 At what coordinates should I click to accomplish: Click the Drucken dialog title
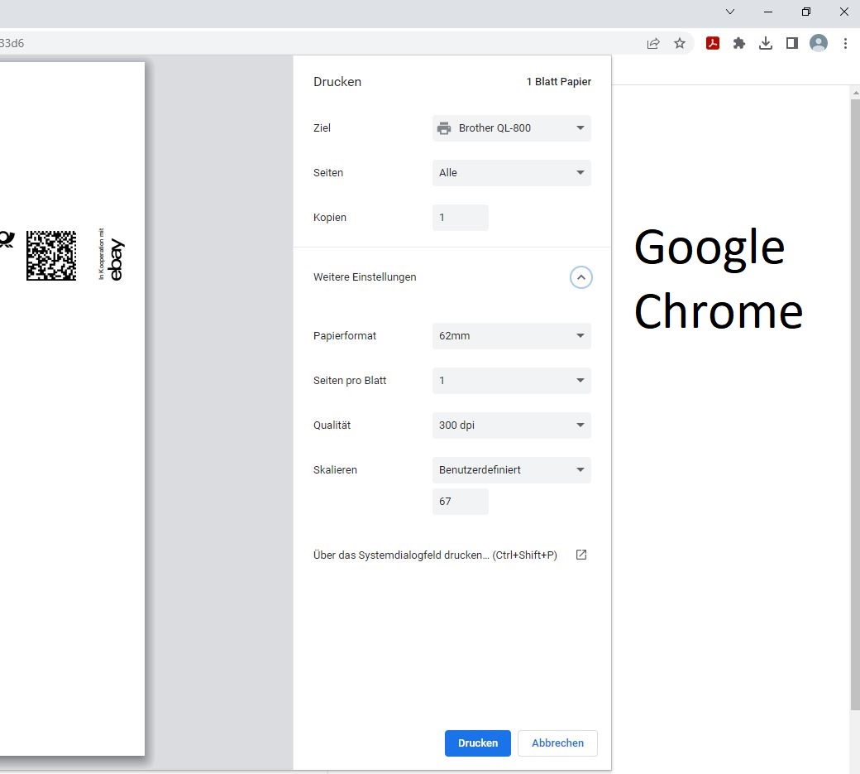pyautogui.click(x=337, y=82)
